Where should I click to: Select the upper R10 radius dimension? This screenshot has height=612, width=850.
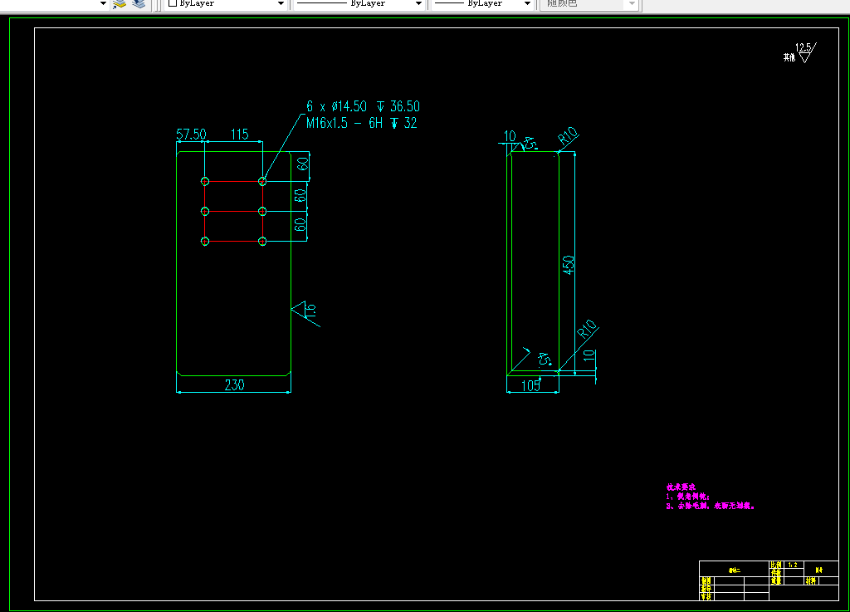coord(568,137)
